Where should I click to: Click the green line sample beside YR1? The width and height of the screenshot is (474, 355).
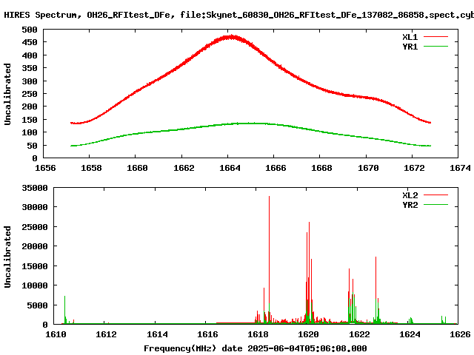click(x=435, y=47)
